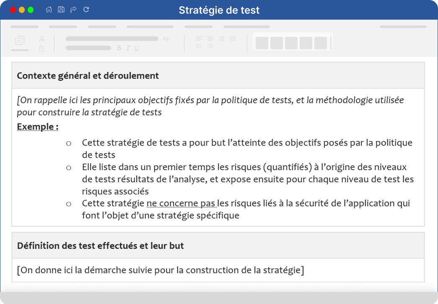Click the copy documents icon
This screenshot has width=438, height=304.
tap(20, 41)
